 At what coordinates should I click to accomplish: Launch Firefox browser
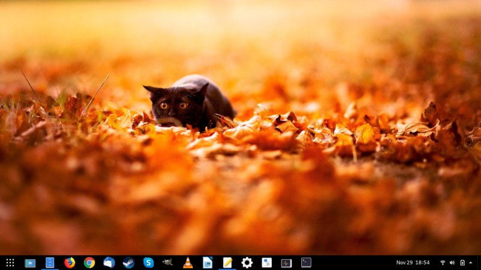[x=70, y=263]
